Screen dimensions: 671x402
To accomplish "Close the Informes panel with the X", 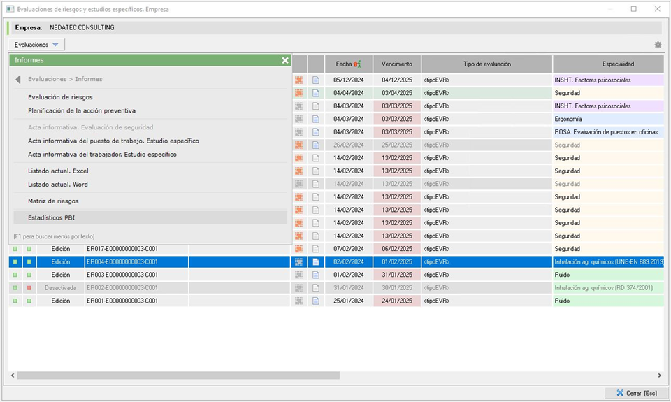I will tap(285, 61).
